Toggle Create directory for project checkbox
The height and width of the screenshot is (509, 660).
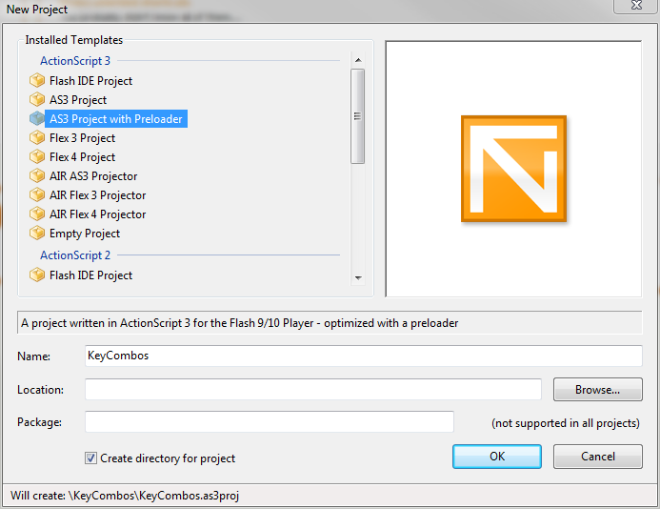coord(90,458)
